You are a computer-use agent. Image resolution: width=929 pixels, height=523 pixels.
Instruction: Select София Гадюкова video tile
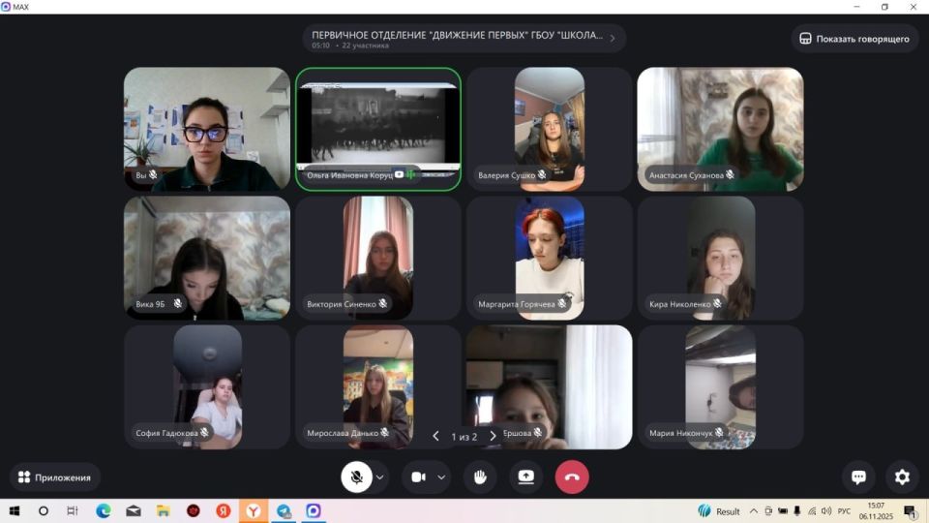[207, 386]
